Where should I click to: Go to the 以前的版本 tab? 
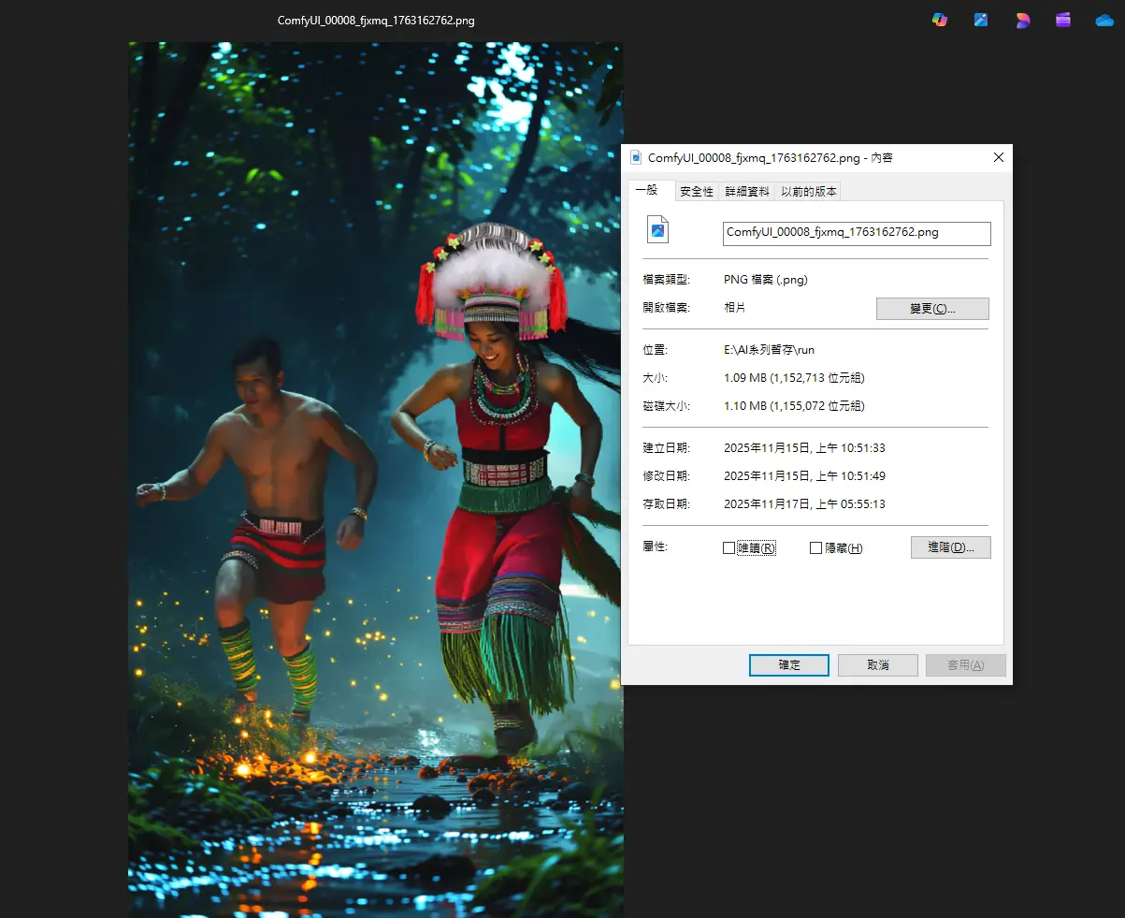pyautogui.click(x=809, y=191)
